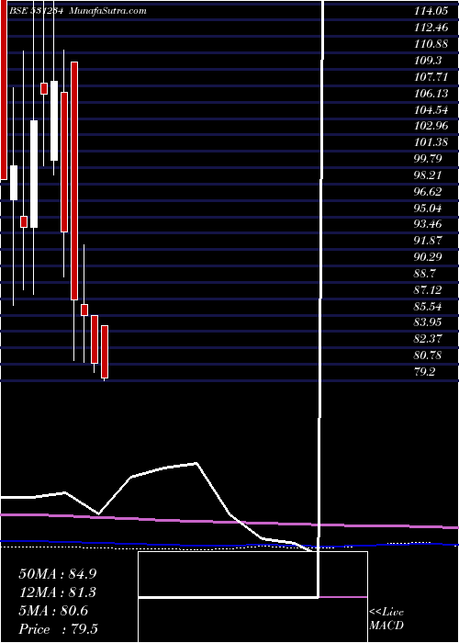The width and height of the screenshot is (459, 643).
Task: Click the 99.79 price level label
Action: pos(428,159)
